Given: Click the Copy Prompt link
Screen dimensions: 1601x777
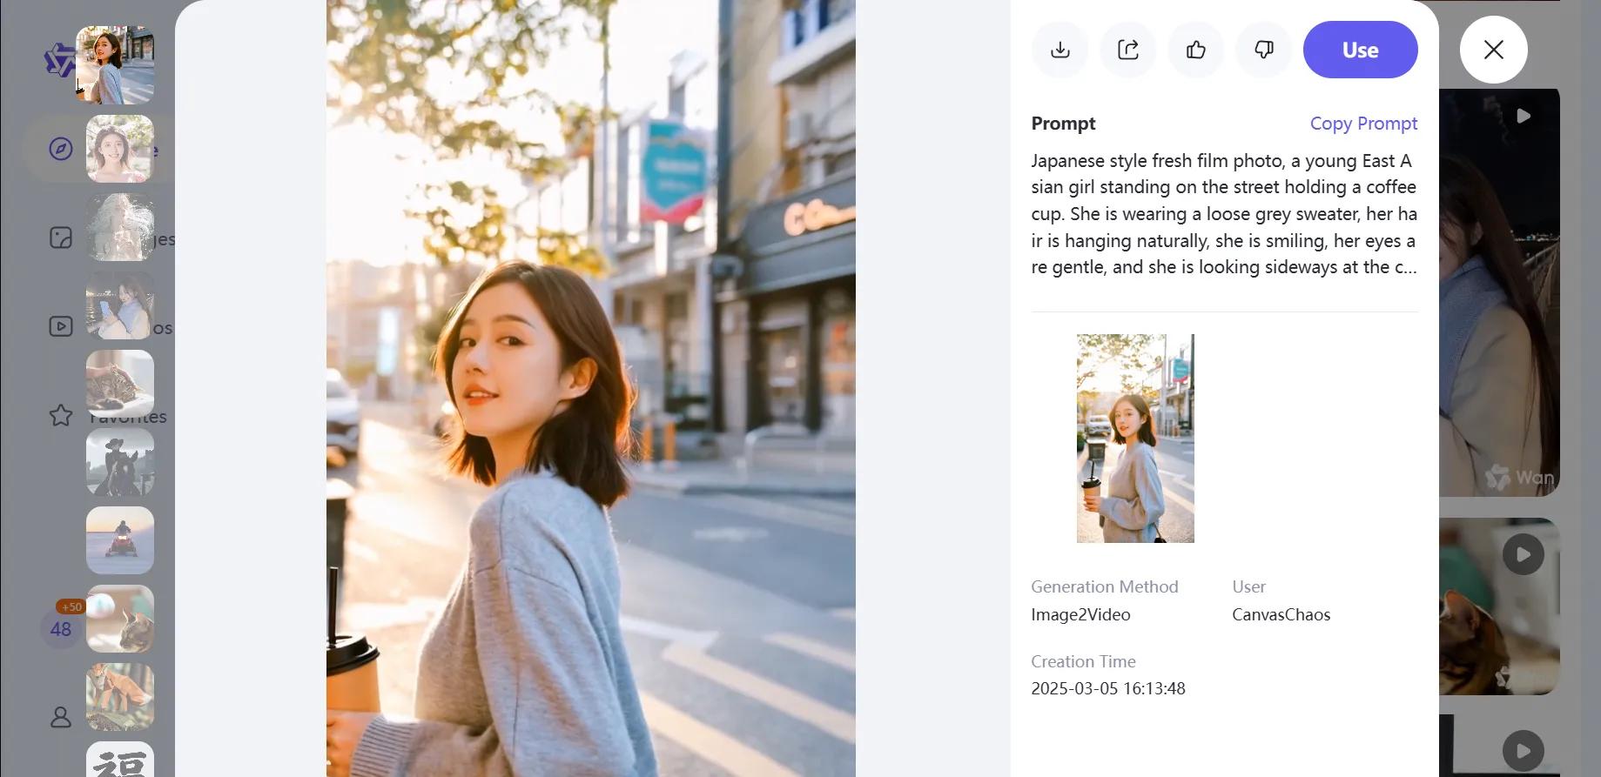Looking at the screenshot, I should (1363, 124).
